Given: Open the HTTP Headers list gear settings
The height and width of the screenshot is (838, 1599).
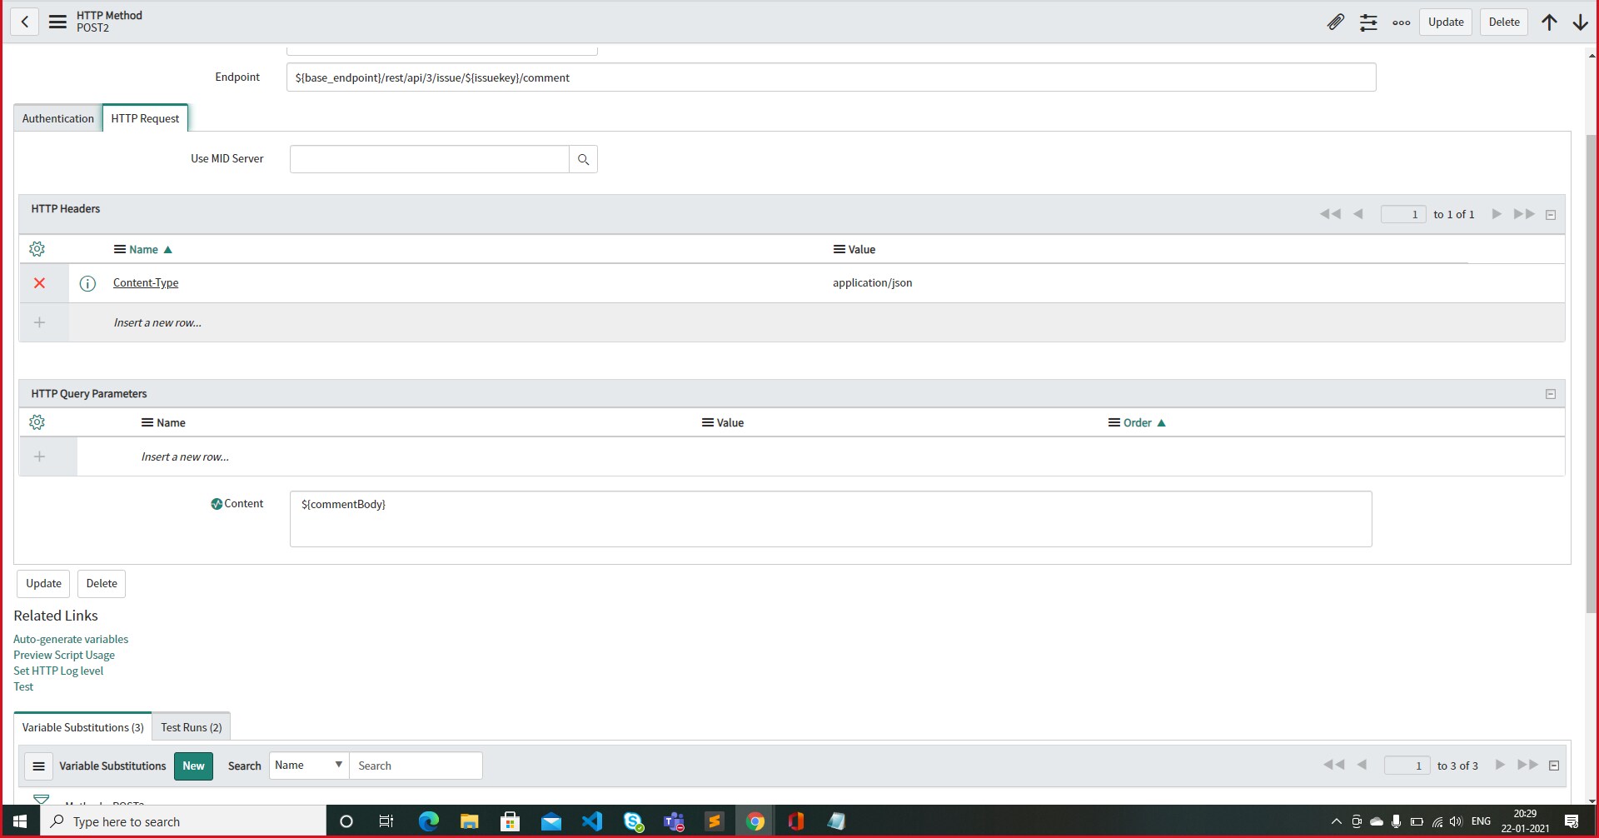Looking at the screenshot, I should pyautogui.click(x=37, y=249).
